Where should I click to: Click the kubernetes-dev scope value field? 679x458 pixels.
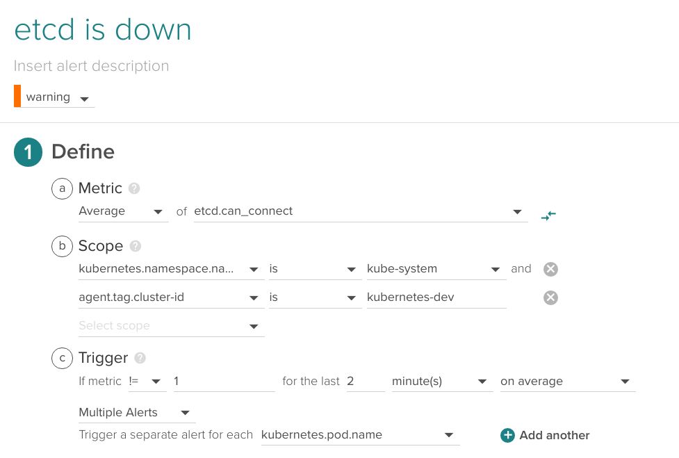coord(436,297)
